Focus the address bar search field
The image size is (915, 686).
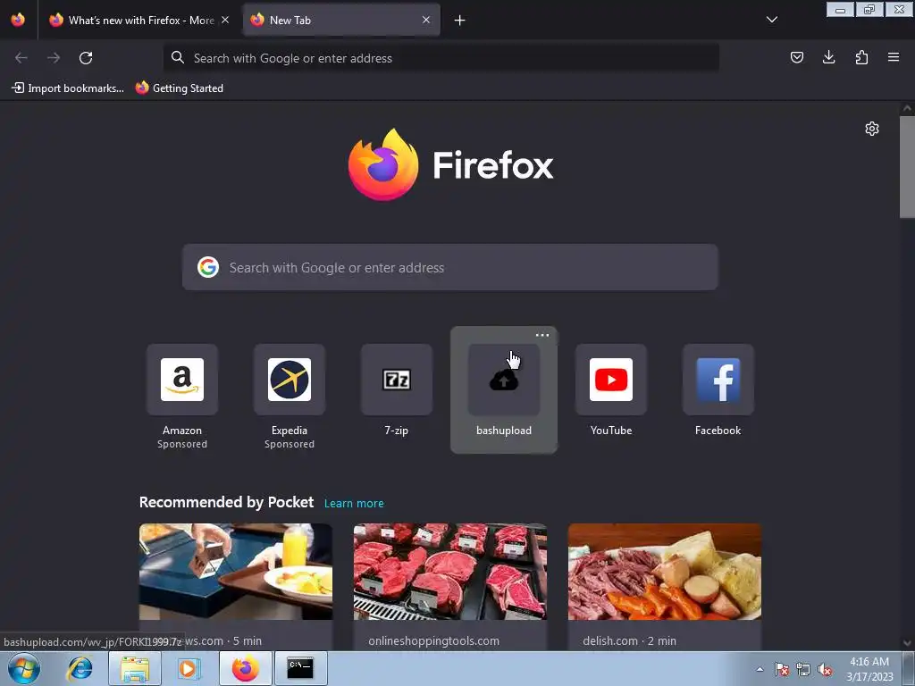pos(441,58)
